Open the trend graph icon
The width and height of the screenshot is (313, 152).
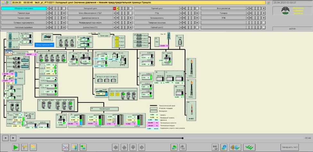[x=65, y=147]
